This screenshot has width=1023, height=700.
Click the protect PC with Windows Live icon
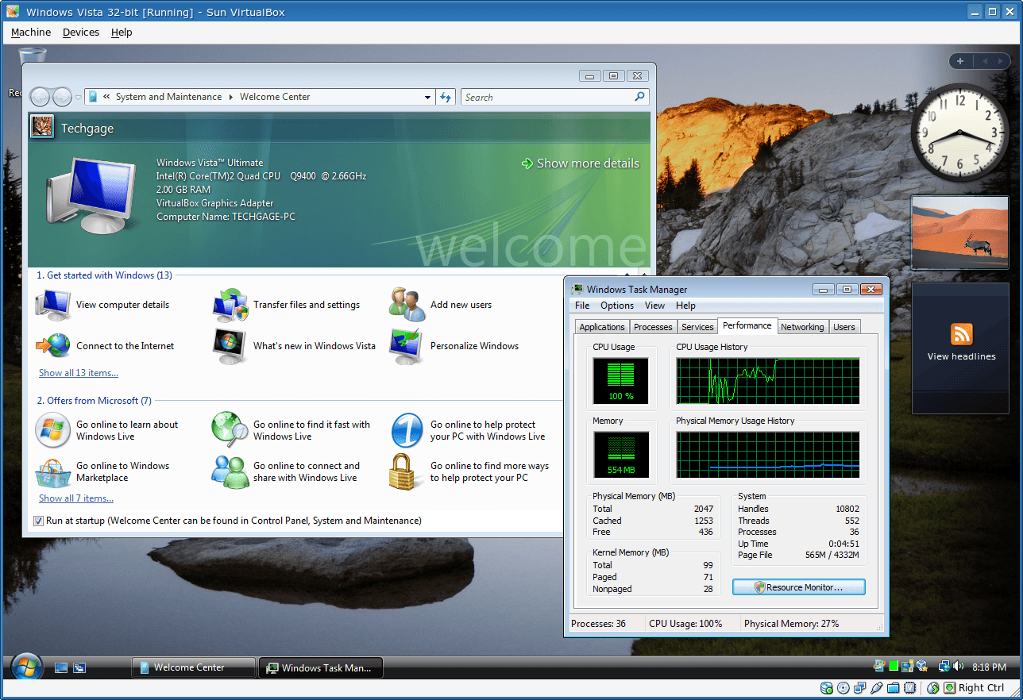407,430
